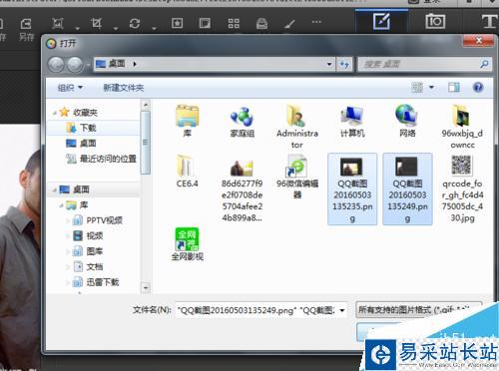Click the brush toolbar icon
The width and height of the screenshot is (499, 371).
point(289,24)
